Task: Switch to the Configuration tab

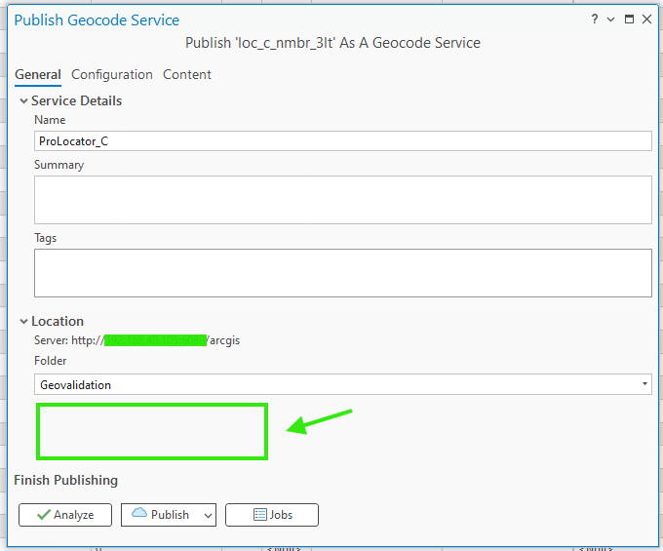Action: (112, 75)
